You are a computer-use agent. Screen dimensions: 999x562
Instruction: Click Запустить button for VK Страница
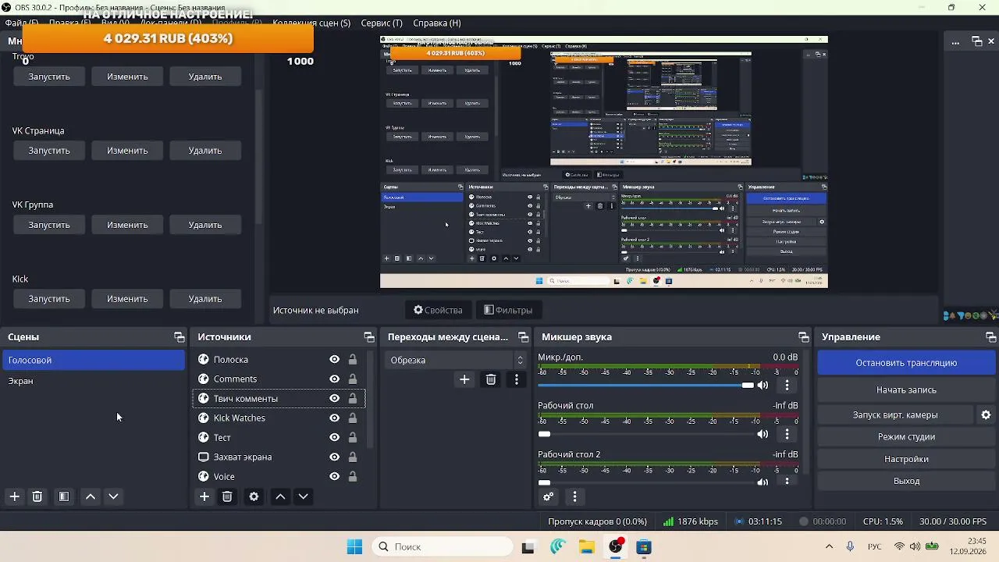pos(49,151)
